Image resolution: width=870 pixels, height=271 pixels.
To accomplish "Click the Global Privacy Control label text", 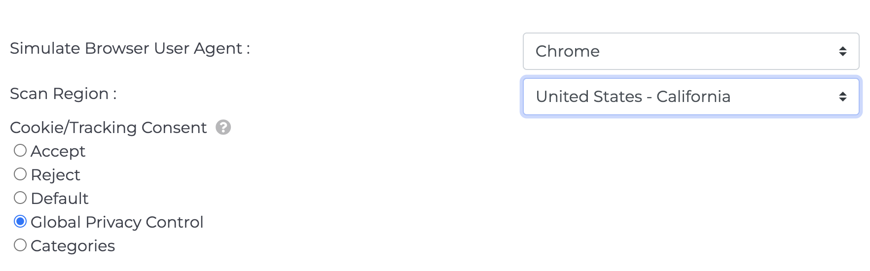I will (117, 222).
